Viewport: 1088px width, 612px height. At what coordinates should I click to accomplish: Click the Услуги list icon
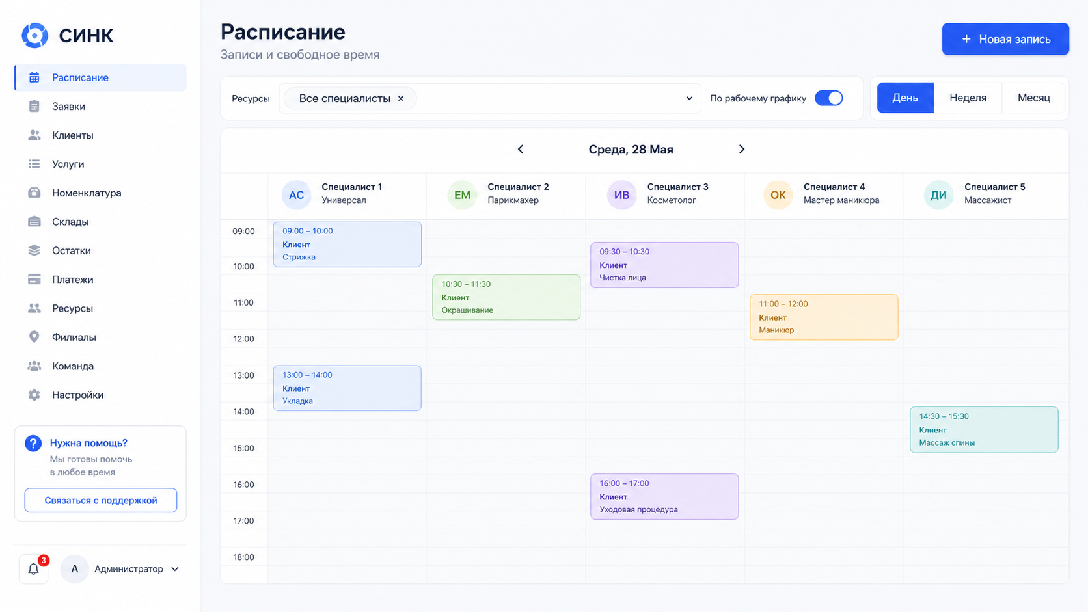pyautogui.click(x=34, y=164)
